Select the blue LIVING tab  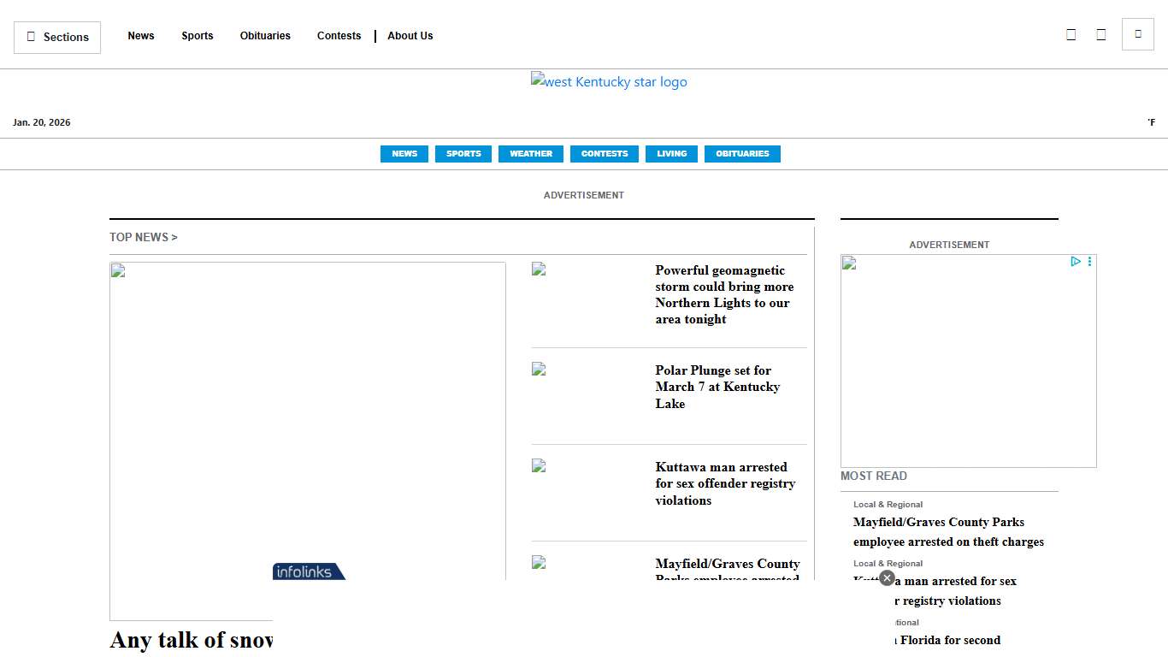tap(671, 154)
